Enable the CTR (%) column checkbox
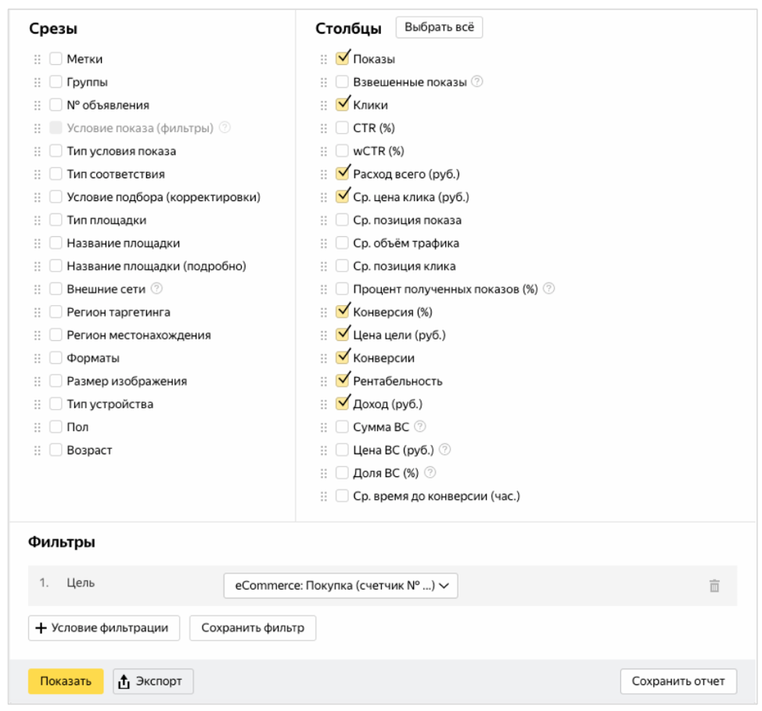The image size is (762, 711). 342,127
